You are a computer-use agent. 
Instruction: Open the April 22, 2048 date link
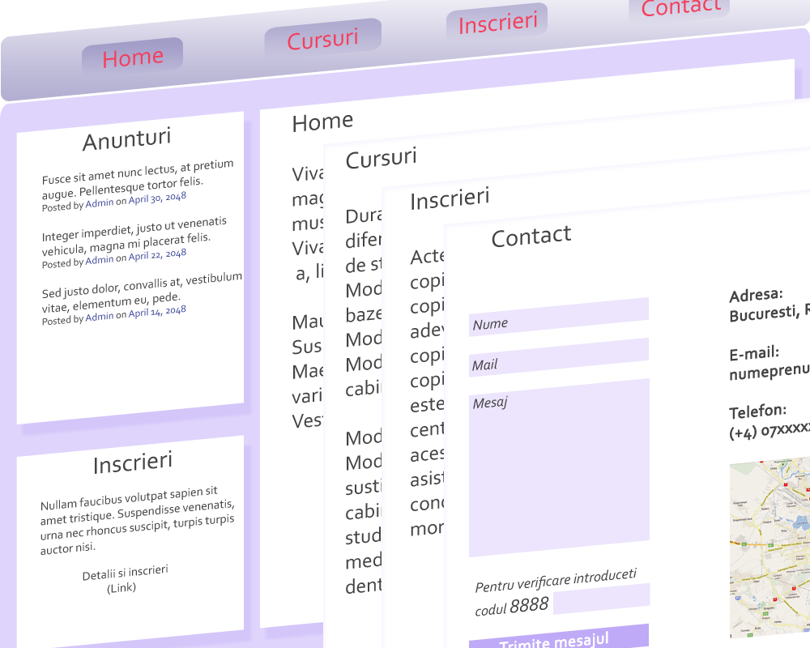pos(157,255)
